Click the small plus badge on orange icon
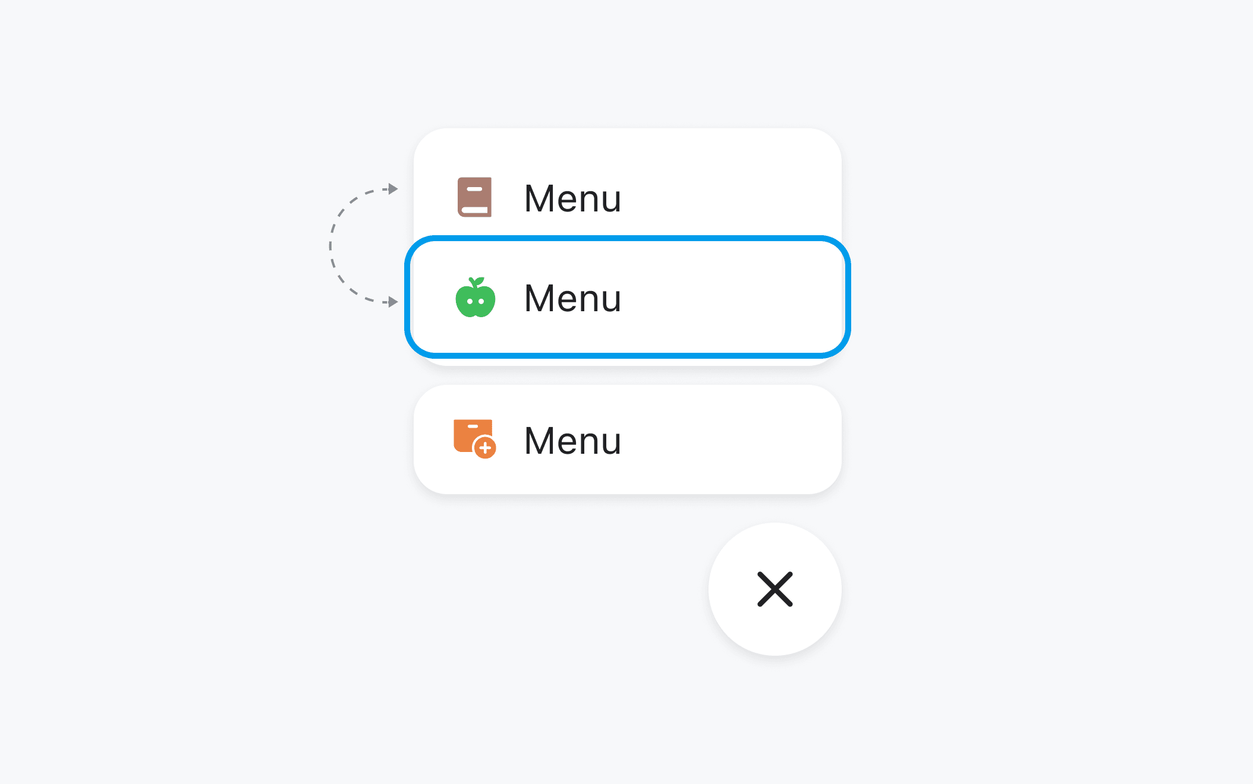 pyautogui.click(x=486, y=448)
